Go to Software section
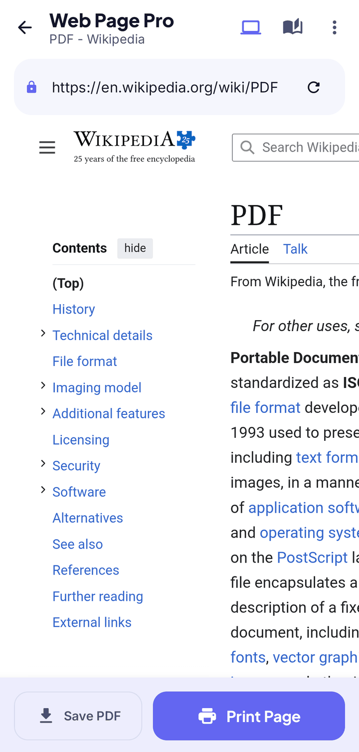 (x=79, y=492)
